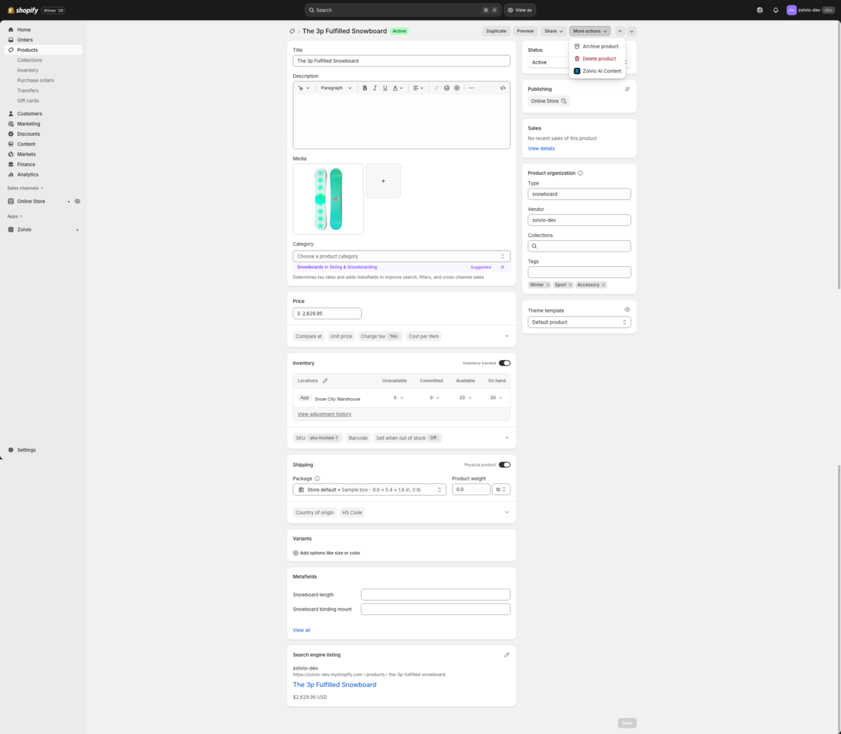This screenshot has width=841, height=734.
Task: Insert an image in the description editor
Action: point(446,88)
